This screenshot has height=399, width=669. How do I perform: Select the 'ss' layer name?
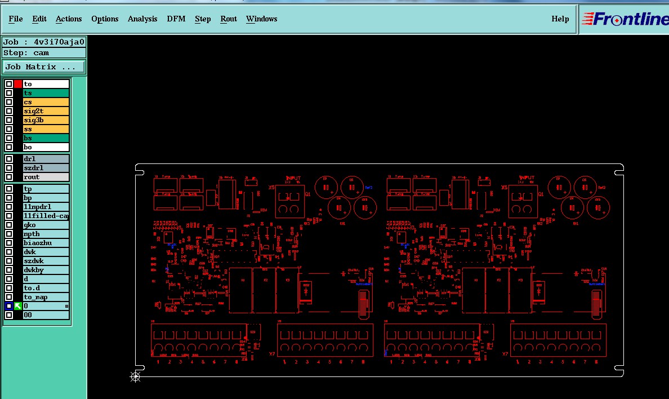(46, 129)
